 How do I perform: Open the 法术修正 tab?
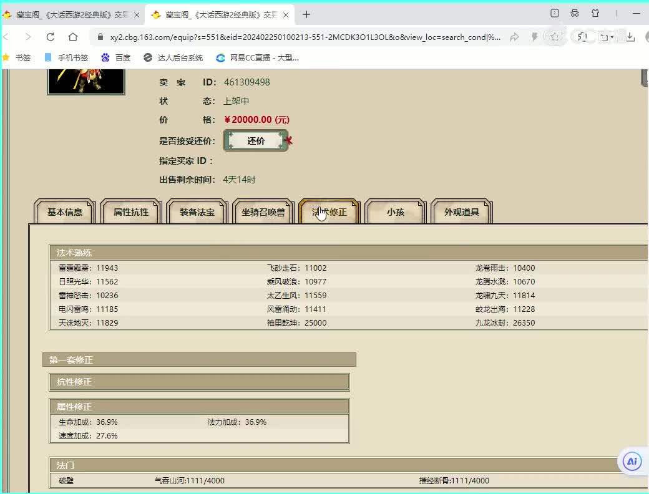pos(329,212)
